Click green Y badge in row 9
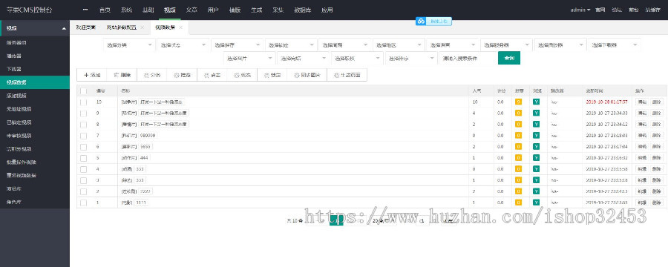The height and width of the screenshot is (267, 668). point(536,113)
